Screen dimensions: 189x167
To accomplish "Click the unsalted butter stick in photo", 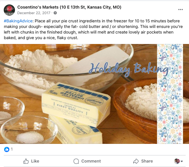I will 76,104.
